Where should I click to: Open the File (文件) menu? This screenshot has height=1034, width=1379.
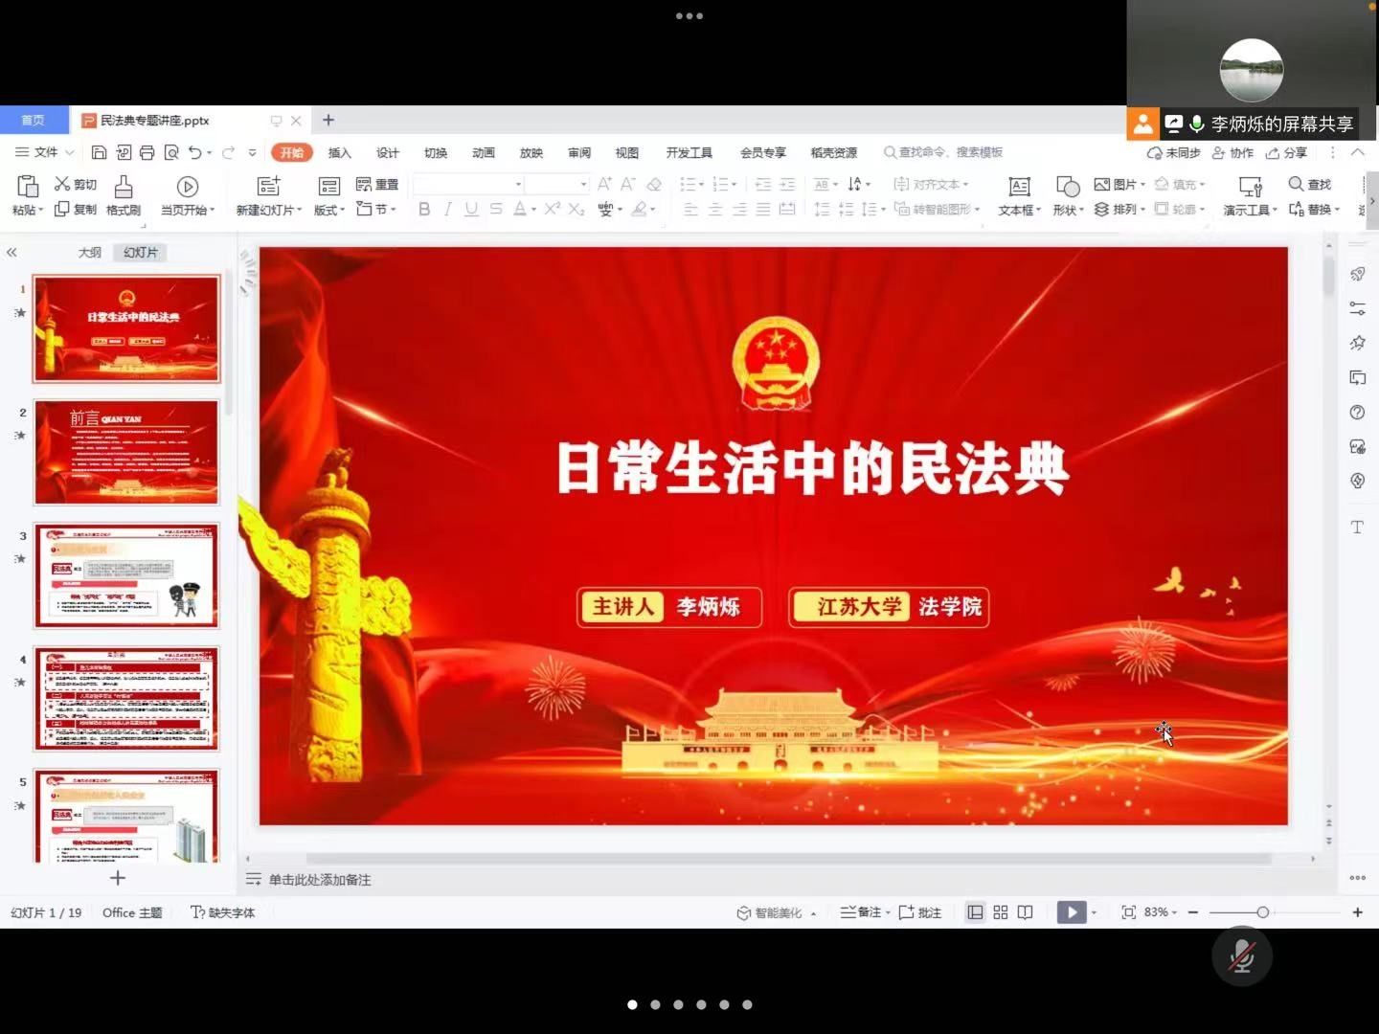tap(44, 152)
